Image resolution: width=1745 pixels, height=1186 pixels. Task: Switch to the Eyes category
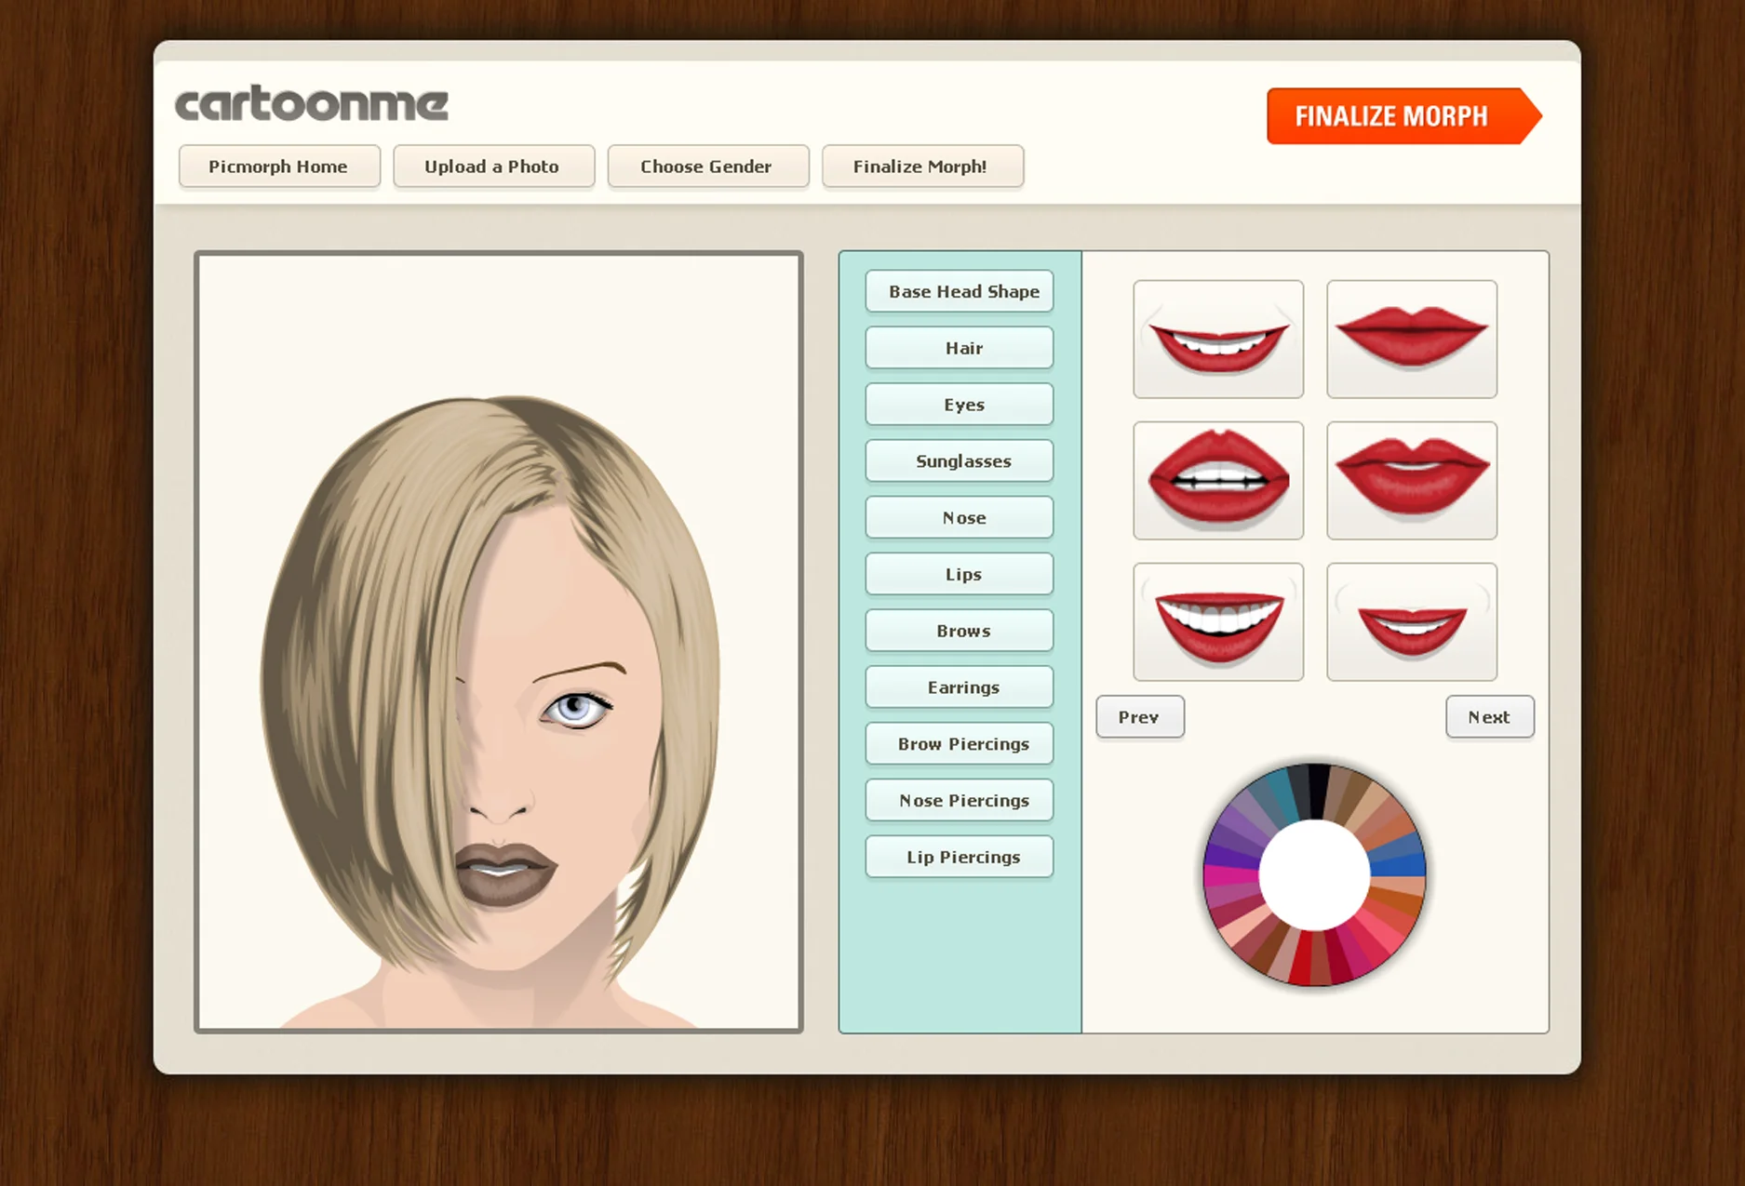(960, 405)
